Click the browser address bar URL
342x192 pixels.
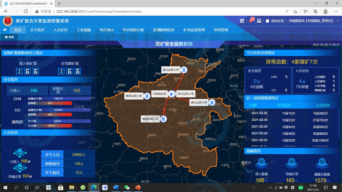(99, 11)
